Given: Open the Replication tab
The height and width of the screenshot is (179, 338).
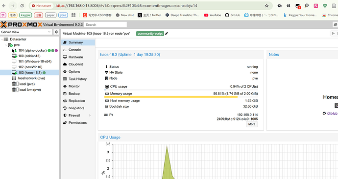Looking at the screenshot, I should coord(78,101).
